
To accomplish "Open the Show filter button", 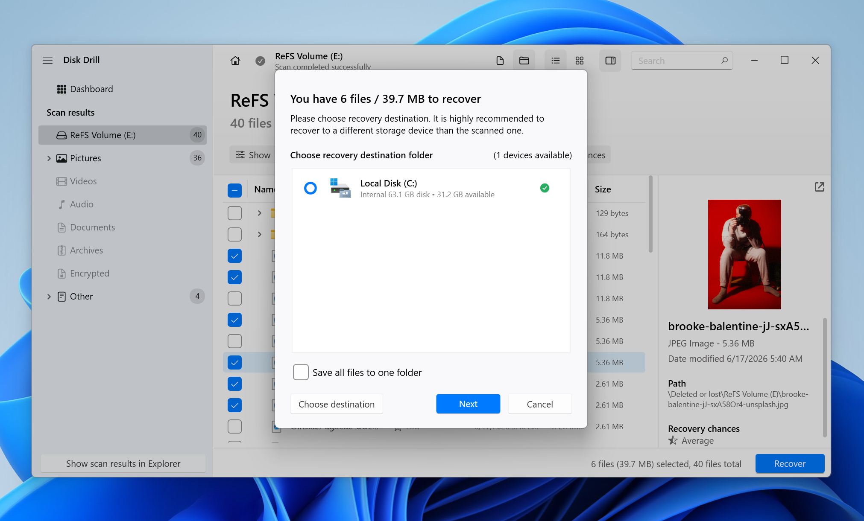I will pos(253,155).
